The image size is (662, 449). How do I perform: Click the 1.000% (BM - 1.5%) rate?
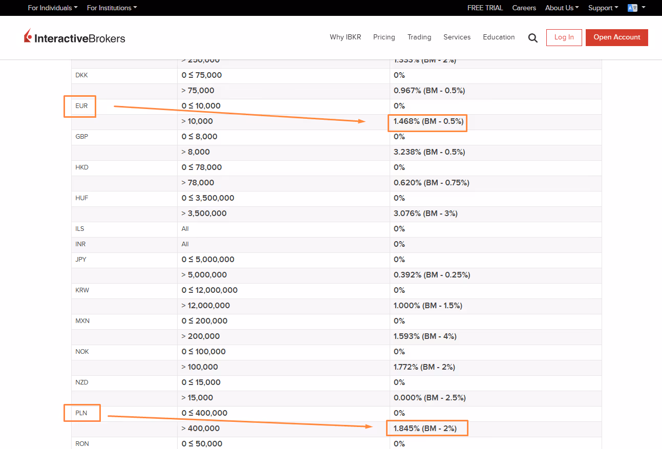pos(428,306)
